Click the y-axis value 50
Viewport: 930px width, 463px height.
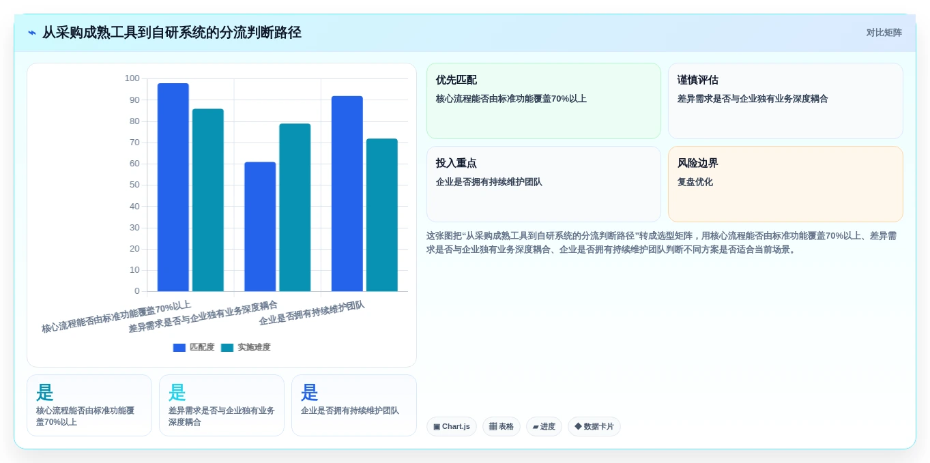click(x=134, y=185)
